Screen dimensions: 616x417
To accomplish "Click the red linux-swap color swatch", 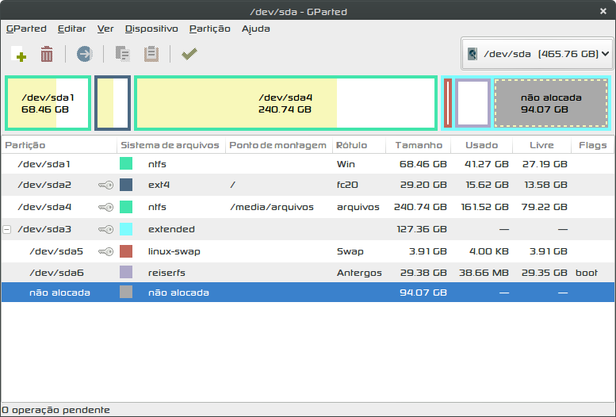I will [126, 251].
